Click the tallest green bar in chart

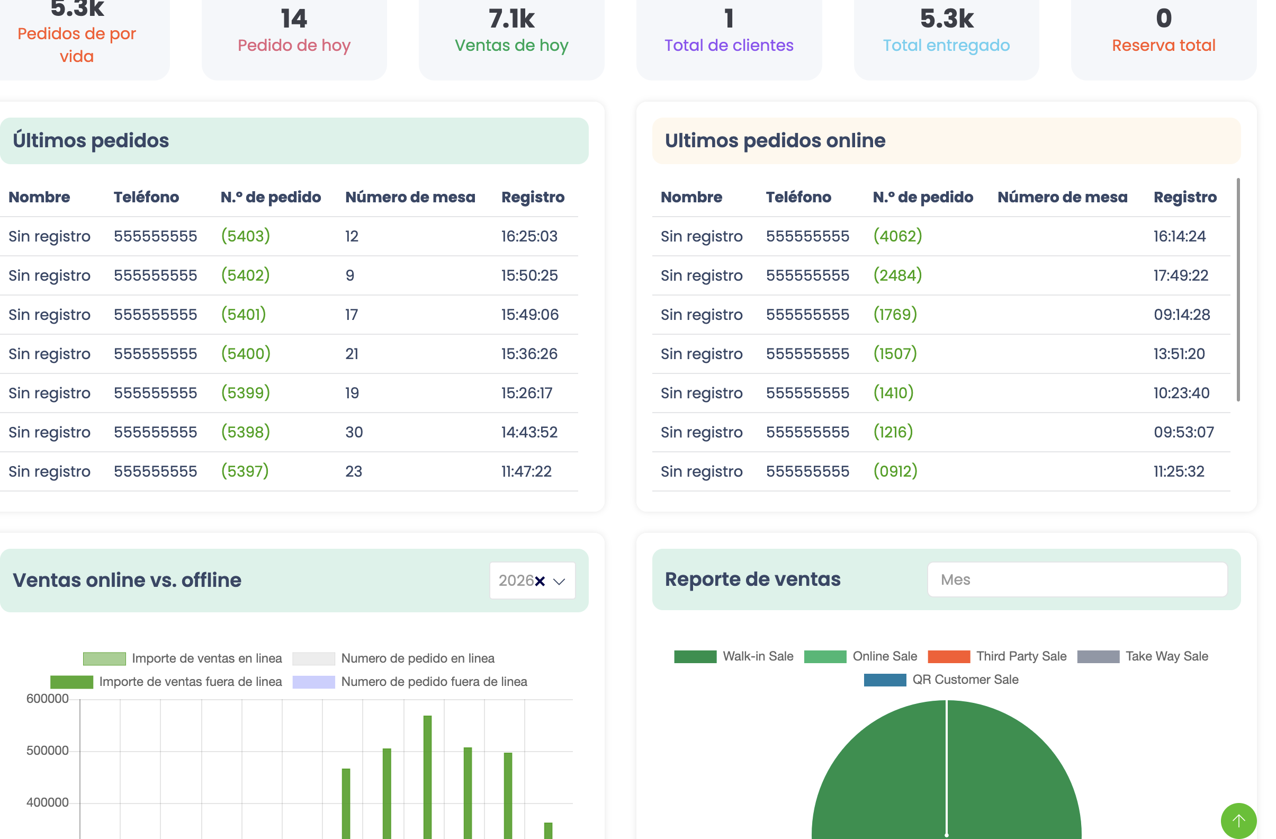coord(427,777)
